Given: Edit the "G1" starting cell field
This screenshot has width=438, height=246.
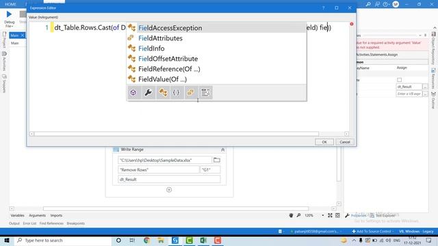Looking at the screenshot, I should tap(210, 169).
